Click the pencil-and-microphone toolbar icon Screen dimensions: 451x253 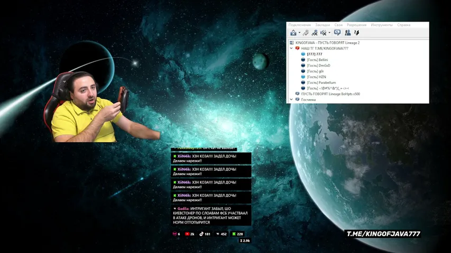pyautogui.click(x=306, y=33)
